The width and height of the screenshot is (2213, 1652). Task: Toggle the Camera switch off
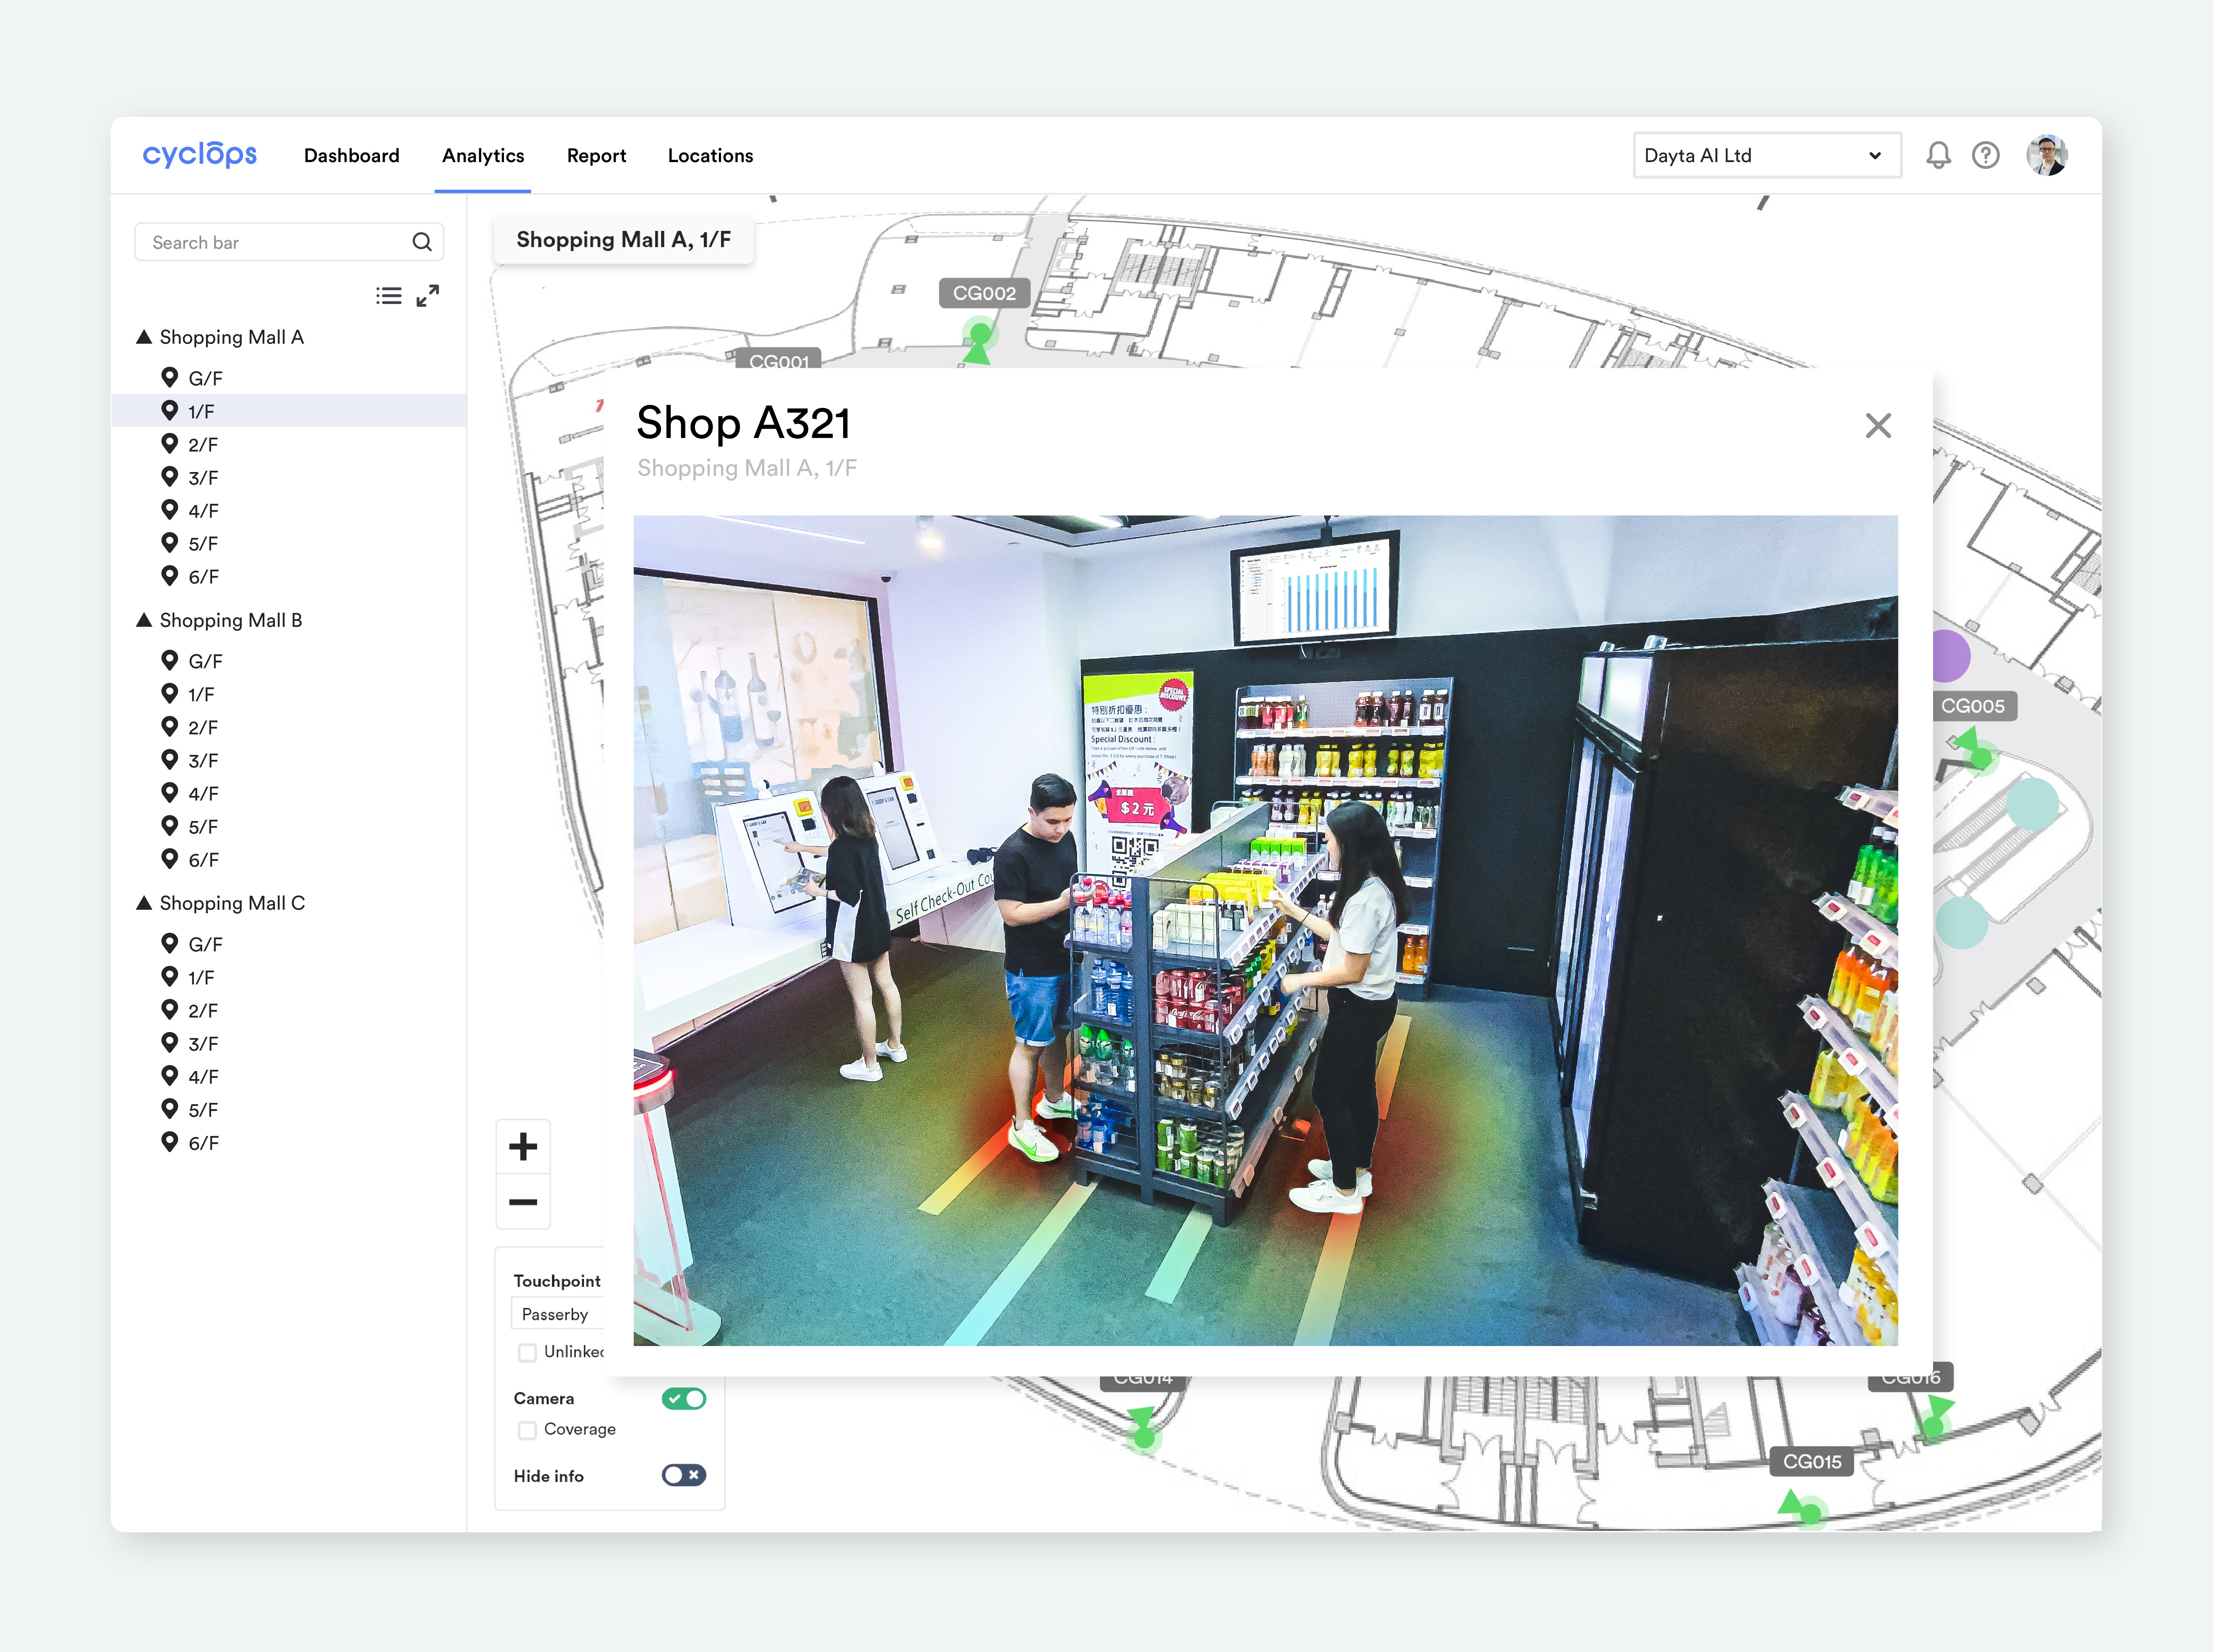tap(684, 1398)
